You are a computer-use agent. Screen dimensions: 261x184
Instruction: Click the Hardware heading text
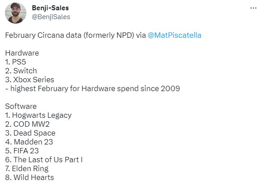(x=22, y=53)
